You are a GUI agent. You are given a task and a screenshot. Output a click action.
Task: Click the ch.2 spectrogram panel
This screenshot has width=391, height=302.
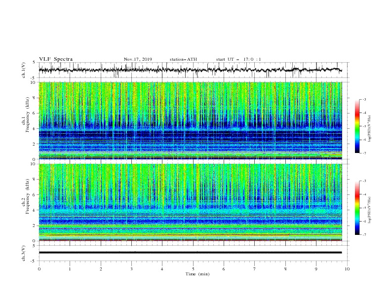(190, 202)
